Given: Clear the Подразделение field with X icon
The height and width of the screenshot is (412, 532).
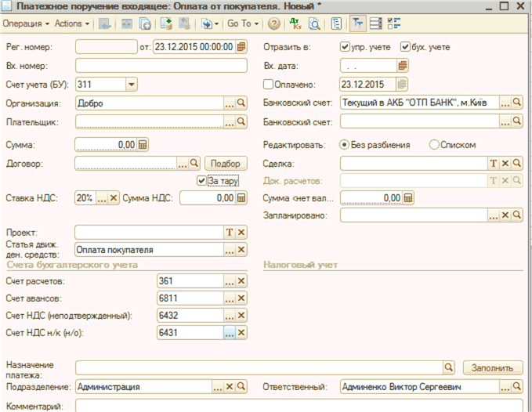Looking at the screenshot, I should click(x=230, y=386).
